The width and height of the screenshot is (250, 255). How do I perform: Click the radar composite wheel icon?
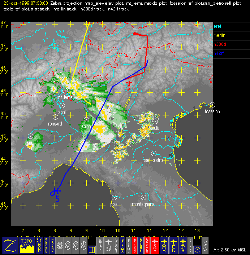60,245
